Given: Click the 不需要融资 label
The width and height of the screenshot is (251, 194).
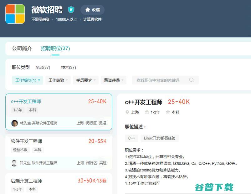Looking at the screenshot, I should tap(40, 19).
